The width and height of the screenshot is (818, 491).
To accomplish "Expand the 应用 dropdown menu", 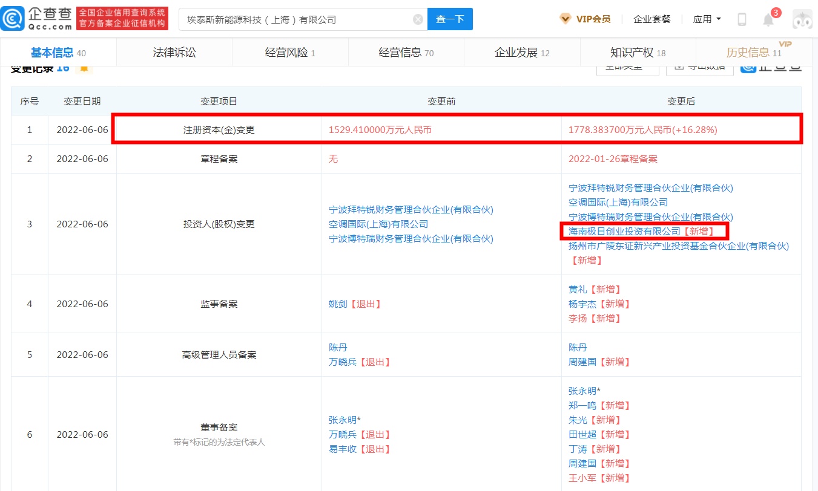I will (x=707, y=19).
